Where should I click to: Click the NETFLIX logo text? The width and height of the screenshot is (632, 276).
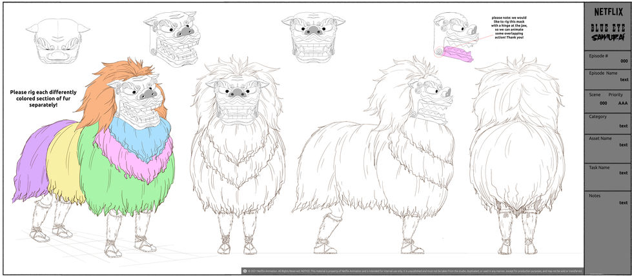point(608,12)
